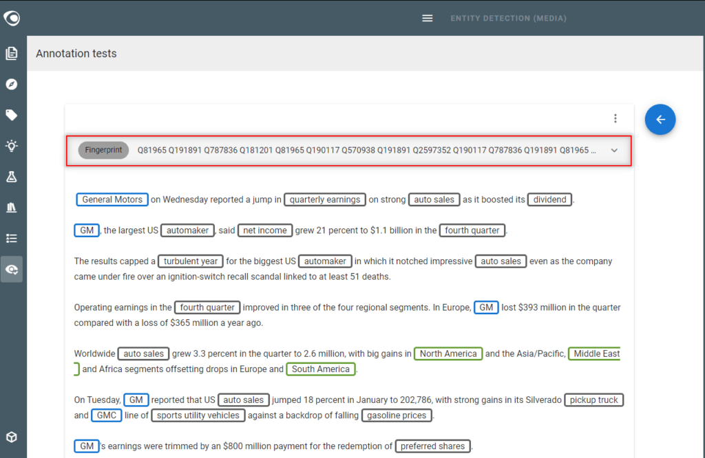Click the blue back arrow button
Image resolution: width=705 pixels, height=458 pixels.
660,120
